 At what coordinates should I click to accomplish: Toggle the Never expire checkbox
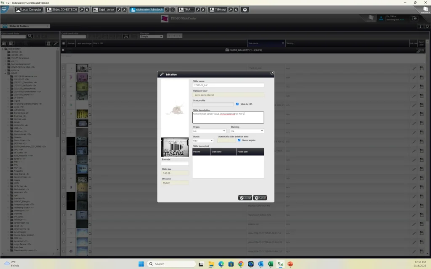coord(239,140)
